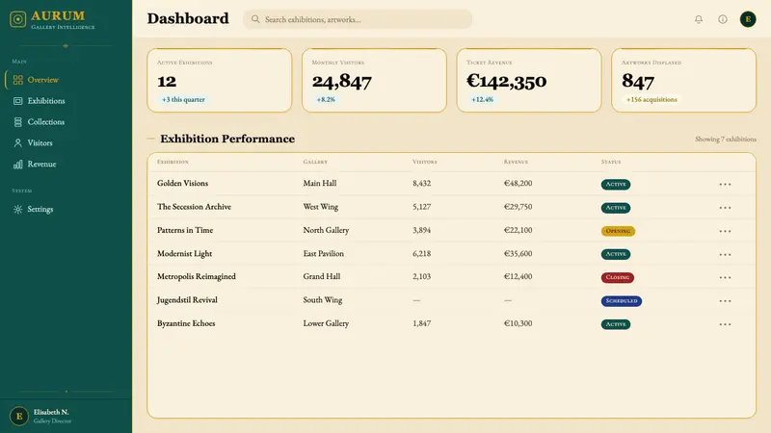Open row actions for Metropolis Reimagined
771x433 pixels.
pos(725,277)
